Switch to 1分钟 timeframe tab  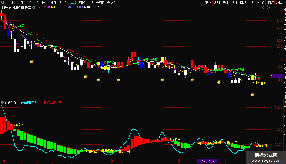click(19, 2)
